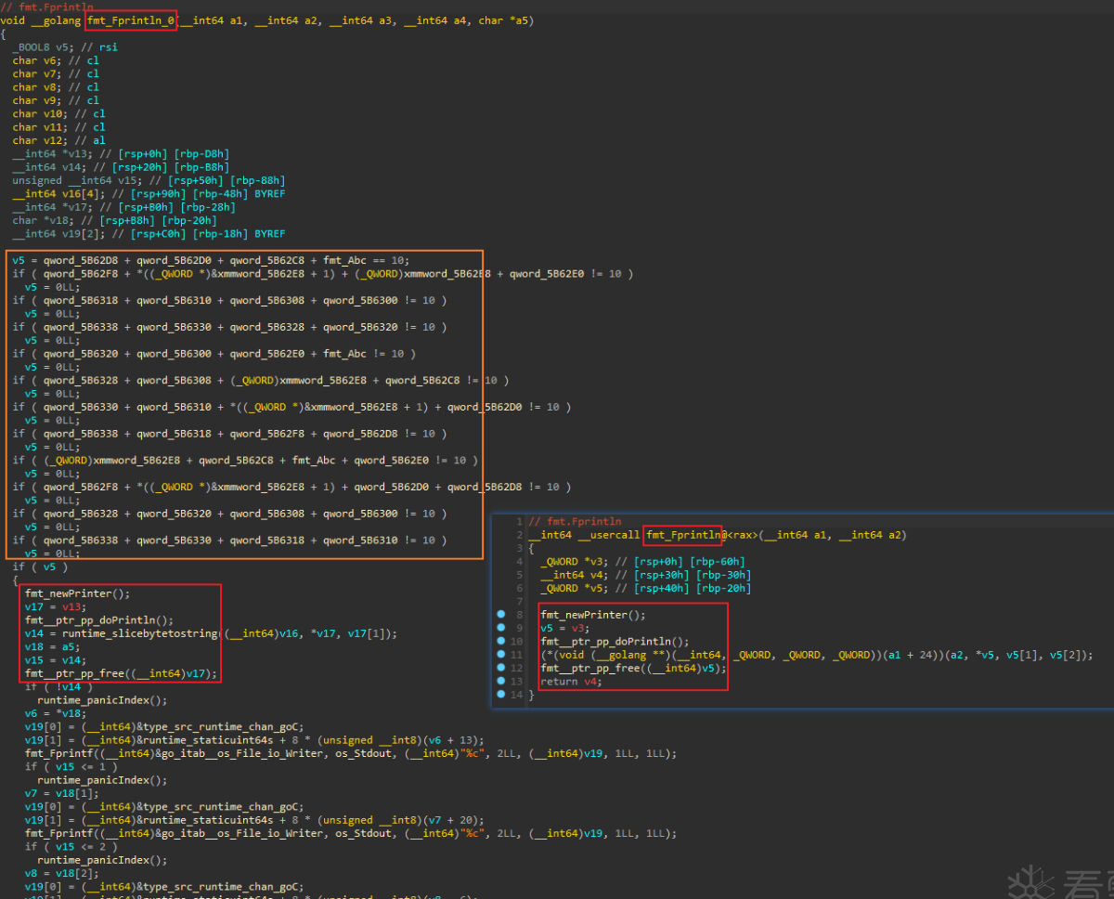This screenshot has width=1114, height=899.
Task: Toggle breakpoint dot beside line 9 v5 = v3
Action: click(501, 628)
